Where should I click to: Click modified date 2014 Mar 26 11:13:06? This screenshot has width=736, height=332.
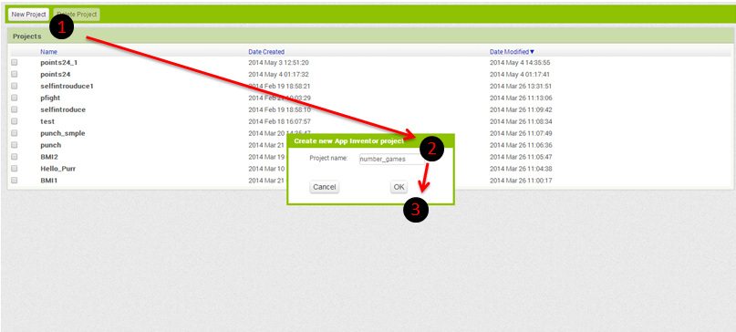pos(521,98)
